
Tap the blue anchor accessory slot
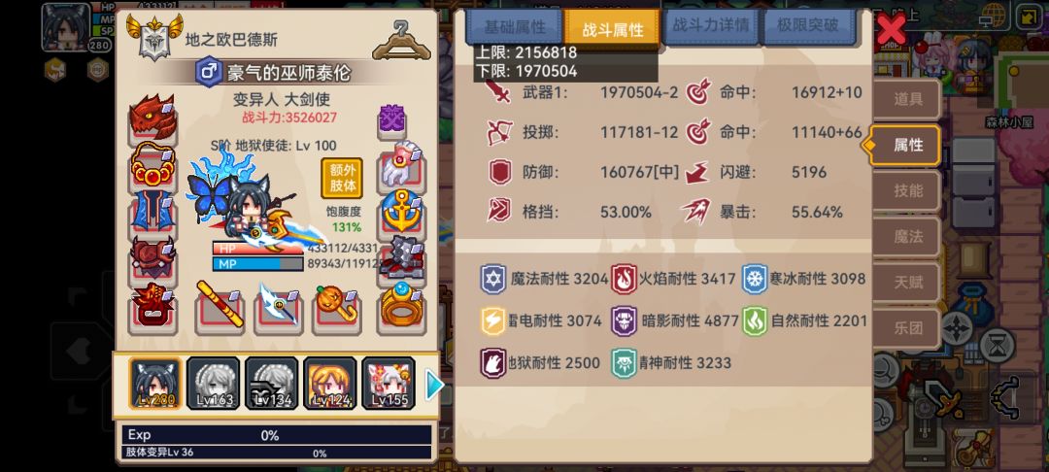click(x=401, y=212)
